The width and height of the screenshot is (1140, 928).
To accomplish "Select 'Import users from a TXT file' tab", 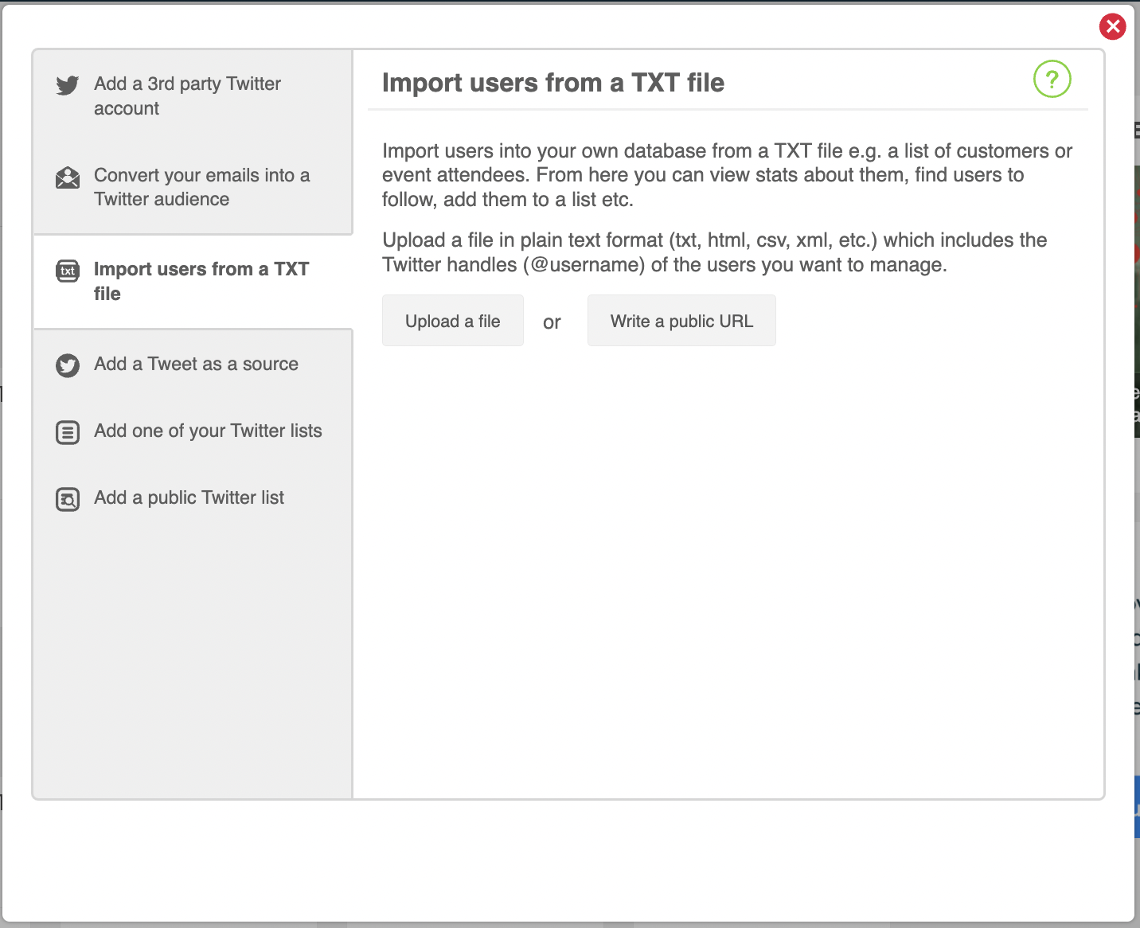I will [x=193, y=282].
